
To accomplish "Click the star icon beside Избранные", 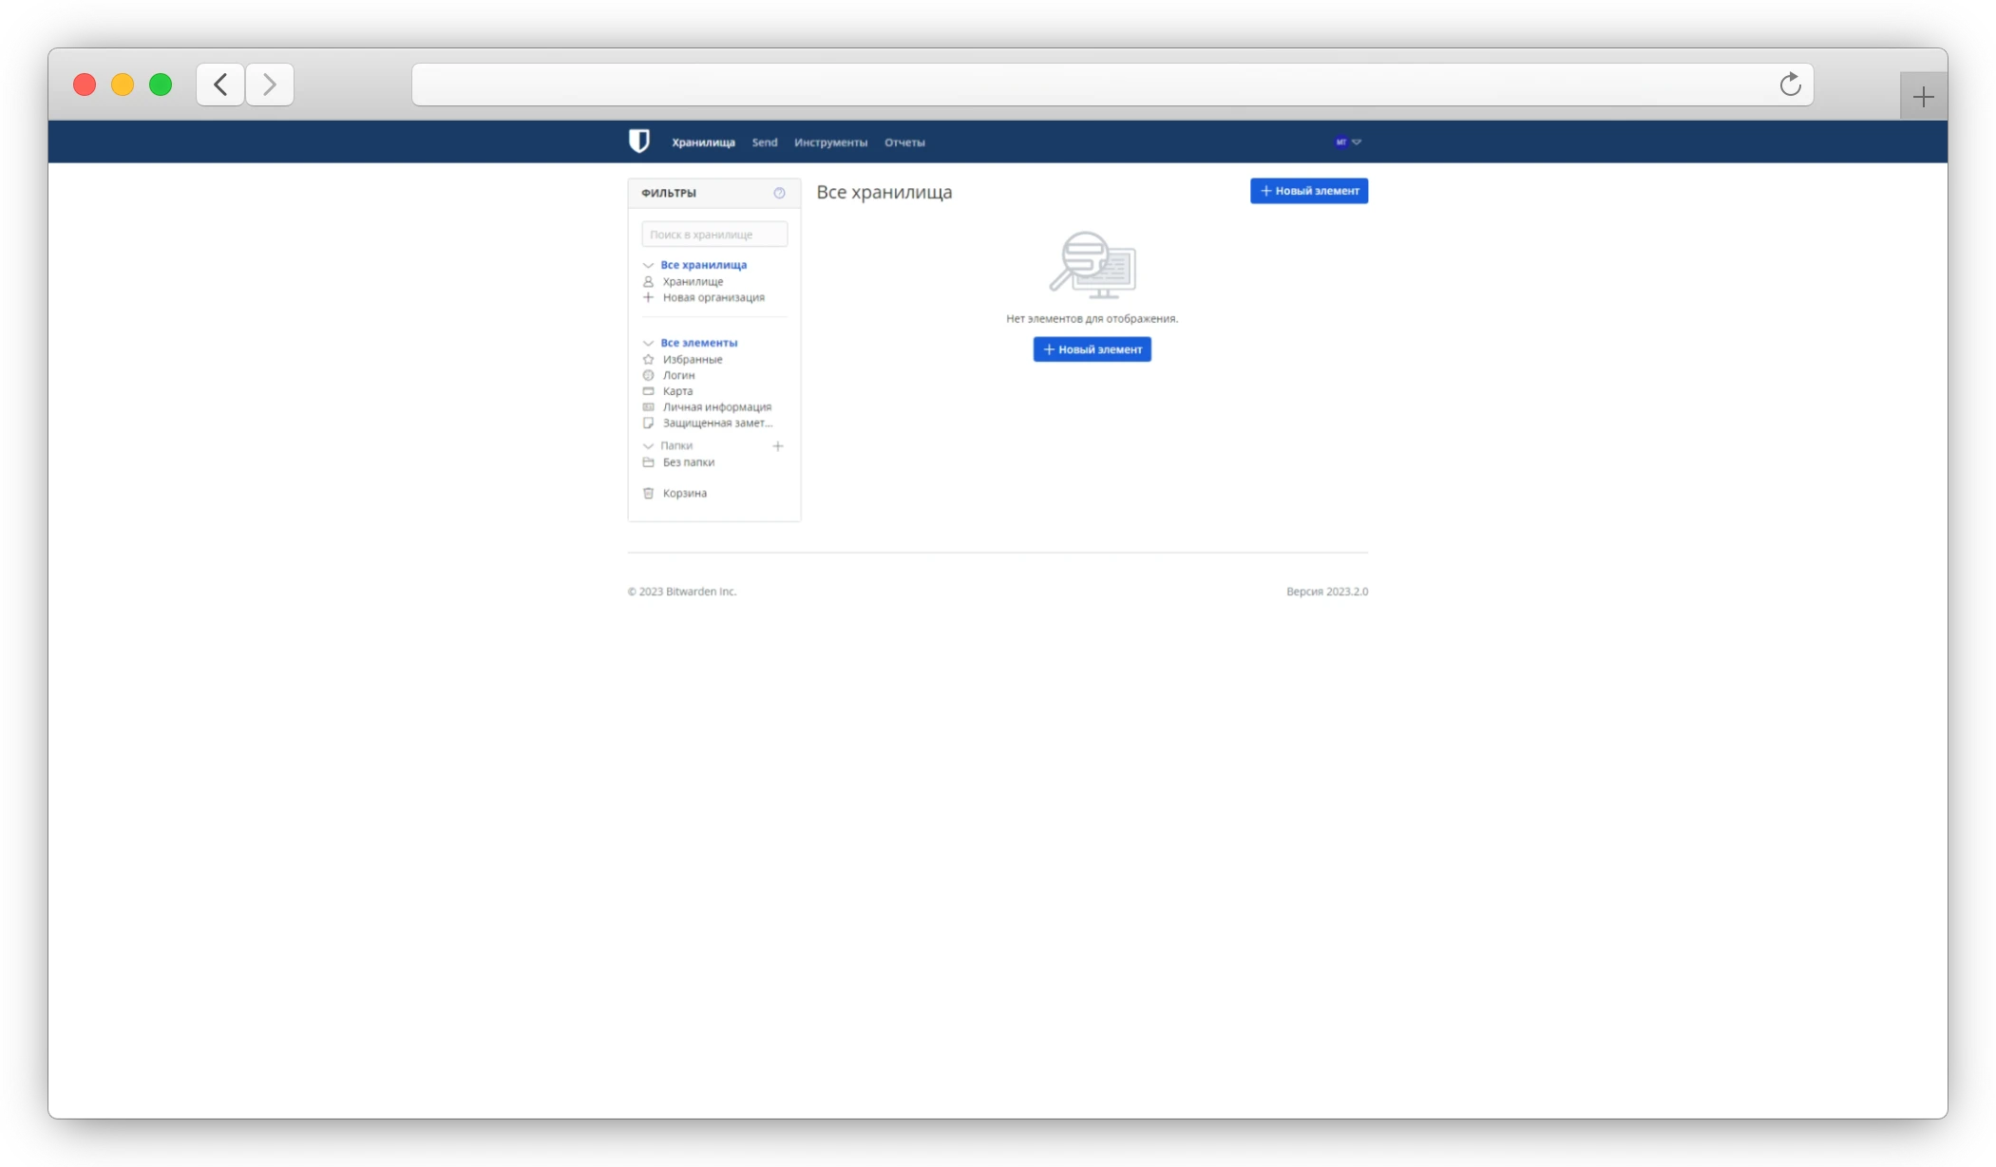I will pyautogui.click(x=648, y=360).
